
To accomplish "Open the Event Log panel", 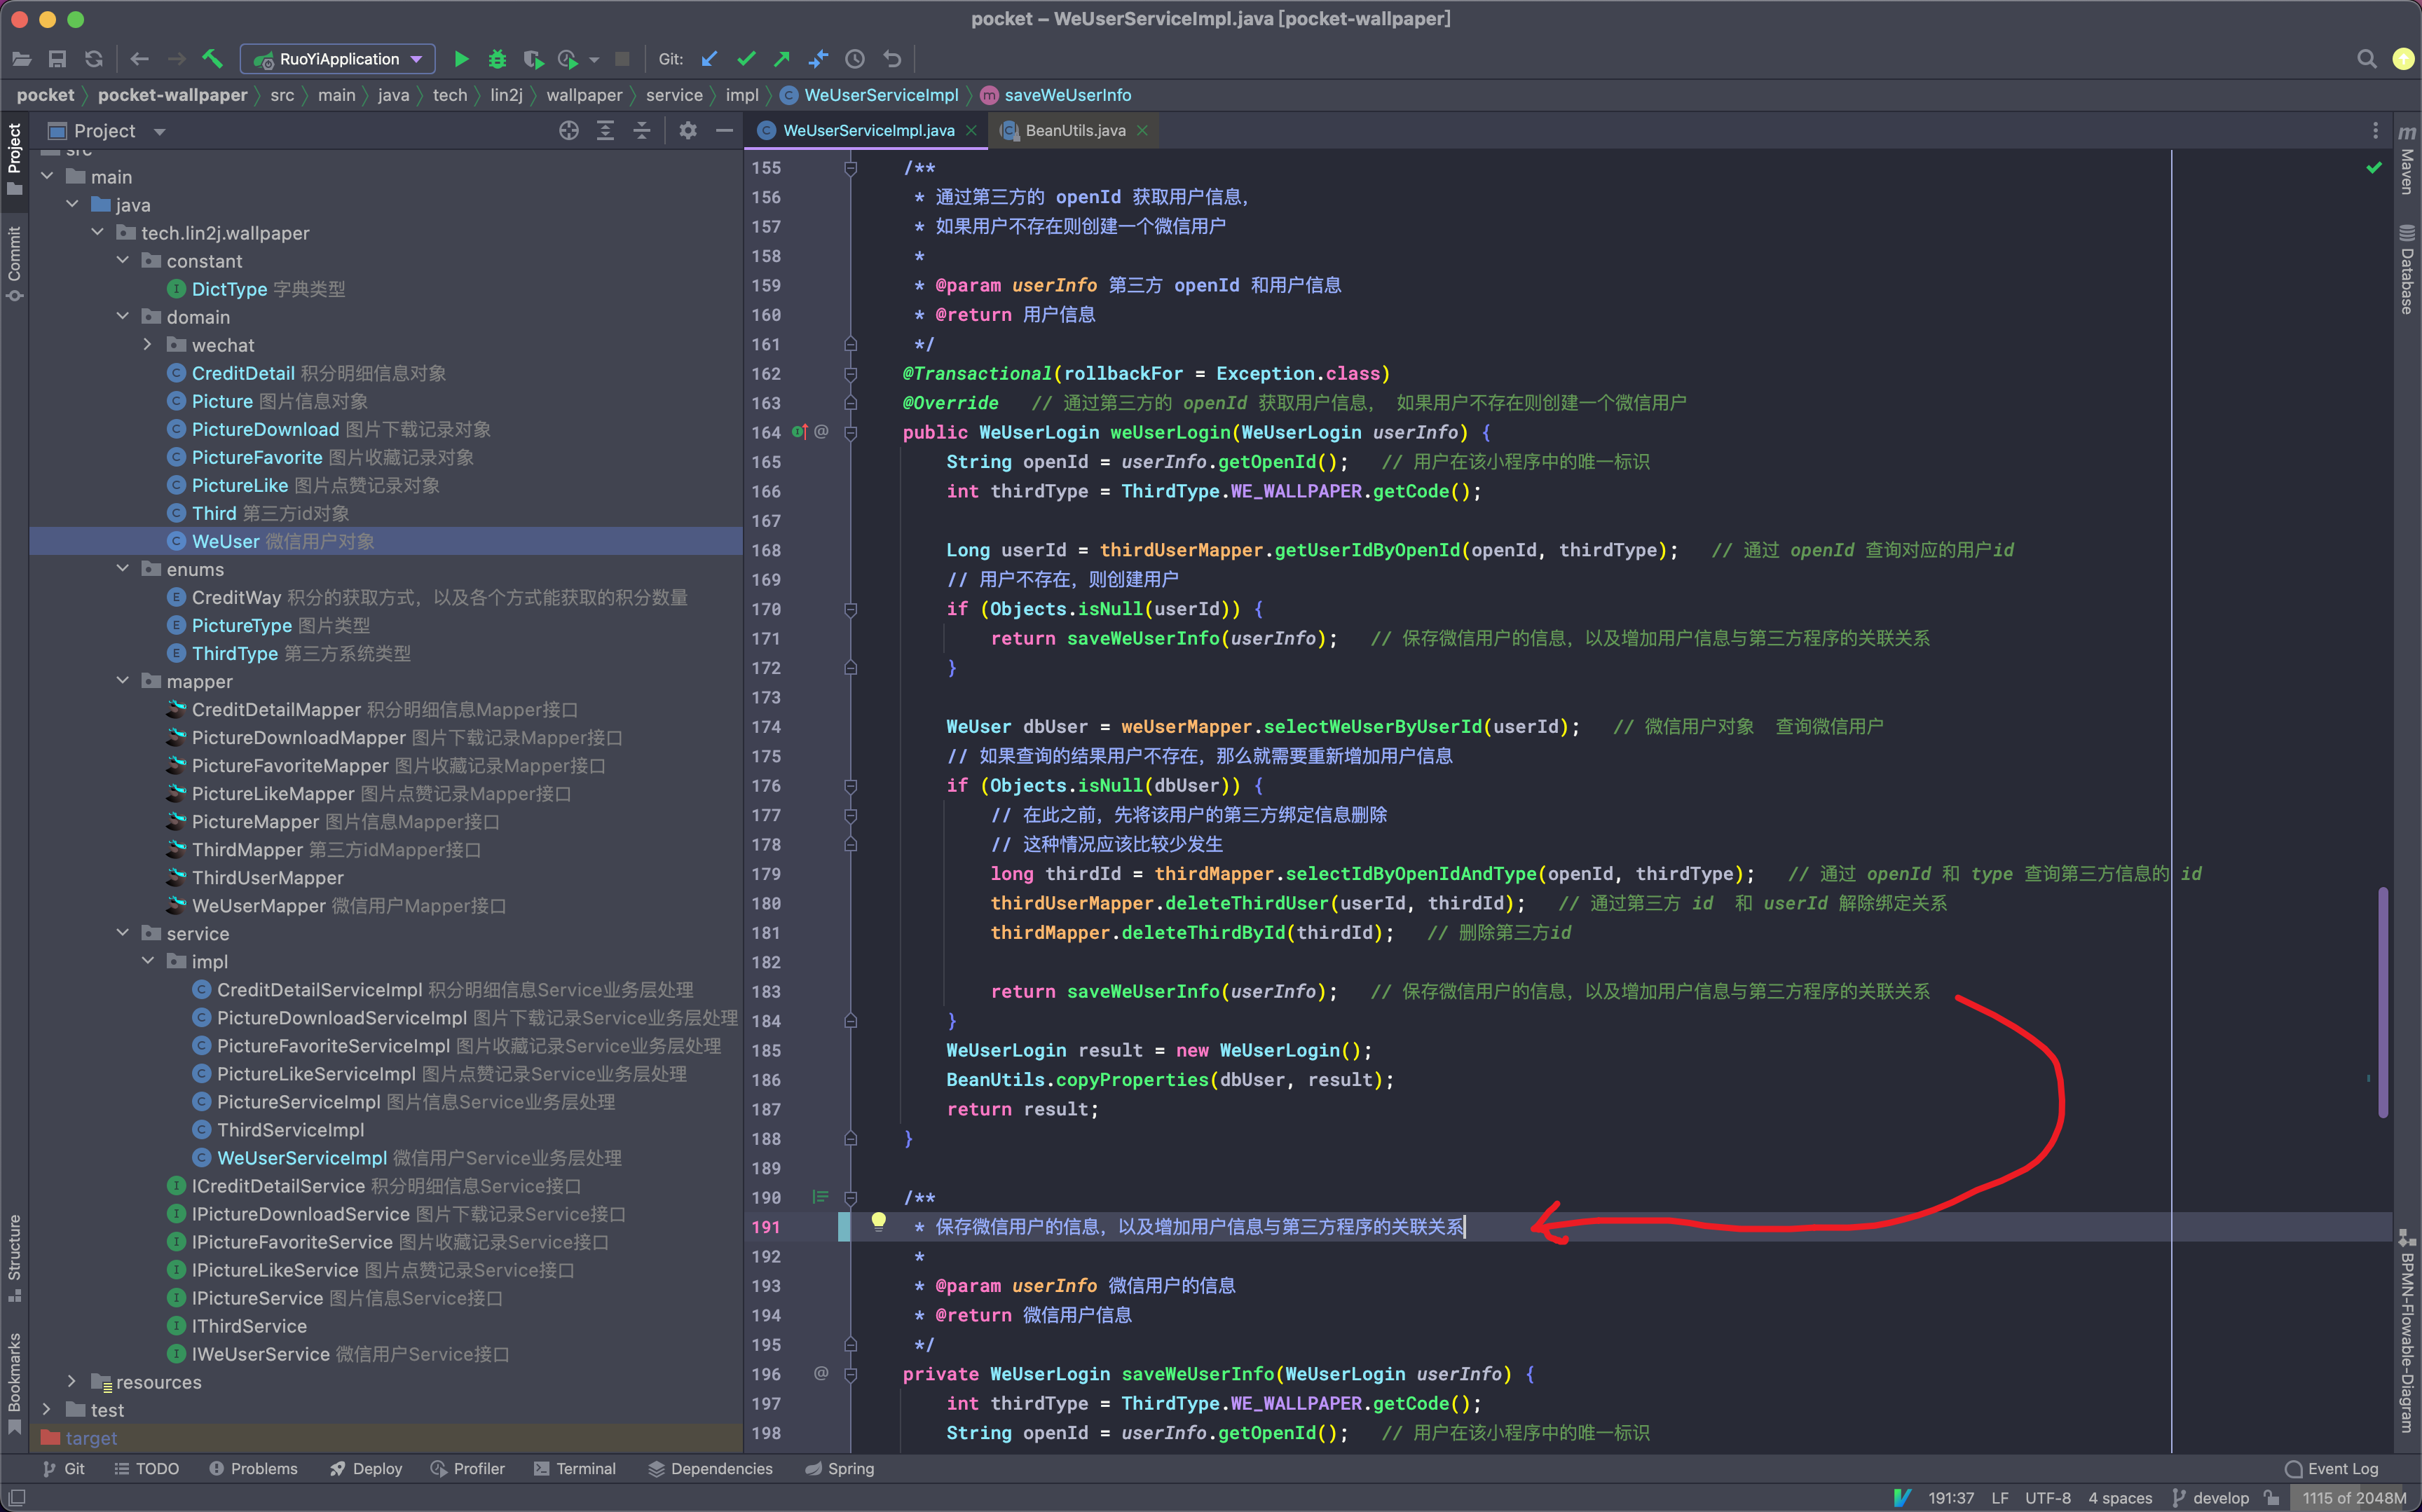I will pyautogui.click(x=2332, y=1468).
